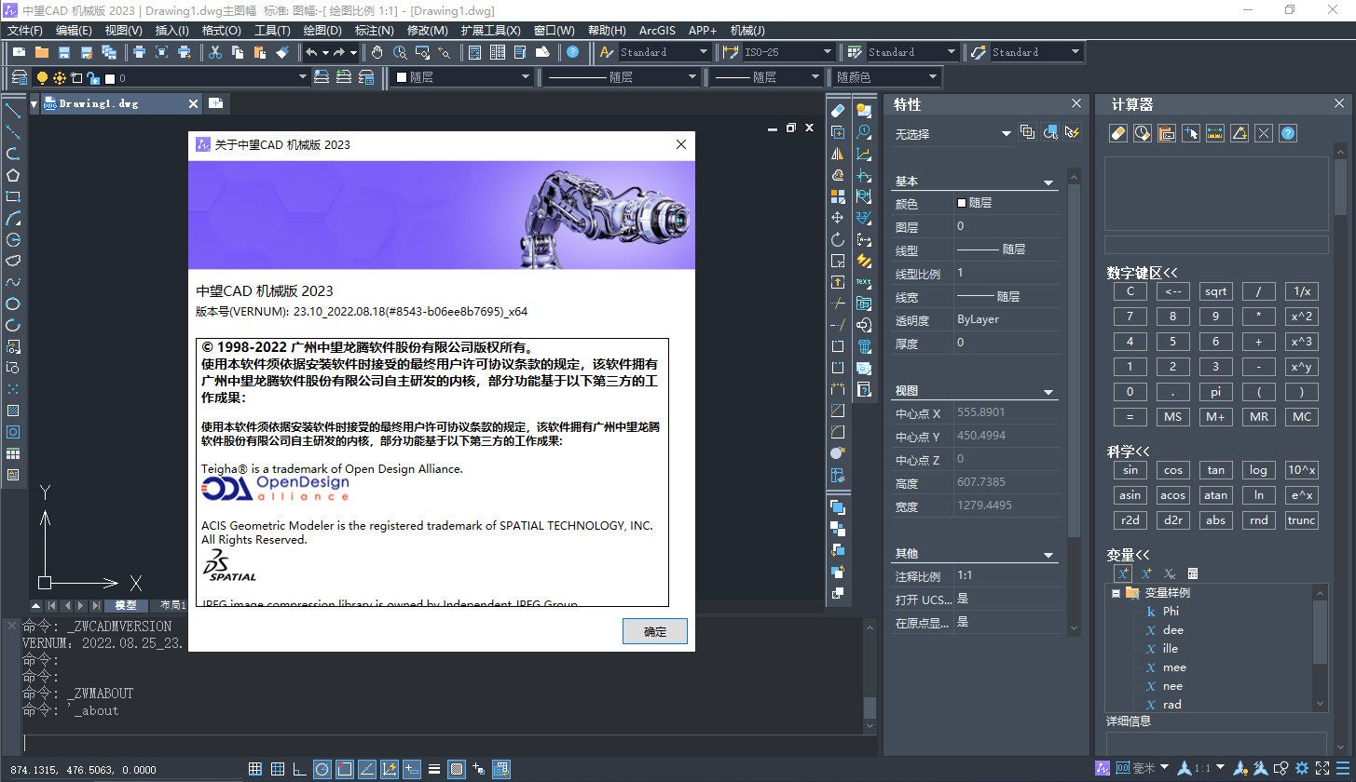Collapse the 数字键区 calculator section
Viewport: 1356px width, 782px height.
(x=1143, y=273)
